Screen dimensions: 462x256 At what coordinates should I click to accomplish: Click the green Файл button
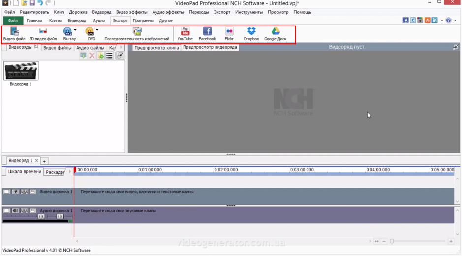tap(13, 20)
